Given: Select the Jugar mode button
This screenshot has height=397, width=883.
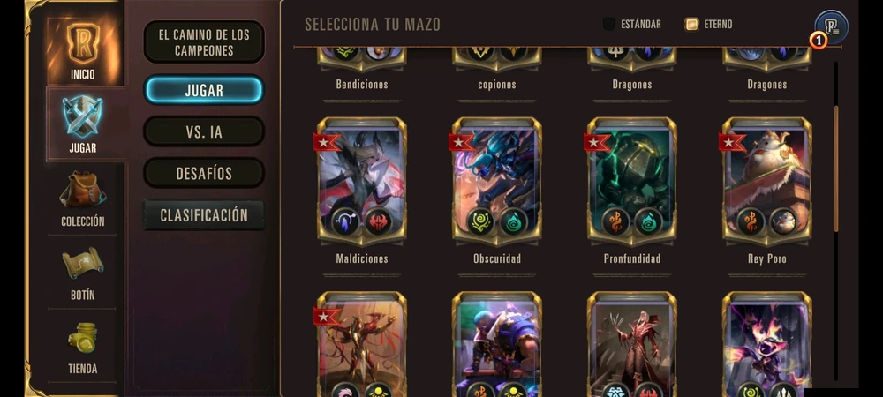Looking at the screenshot, I should click(204, 90).
